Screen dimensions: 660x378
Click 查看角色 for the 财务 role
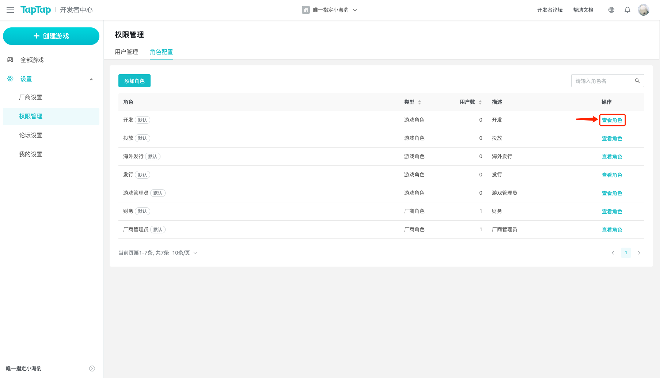point(612,211)
